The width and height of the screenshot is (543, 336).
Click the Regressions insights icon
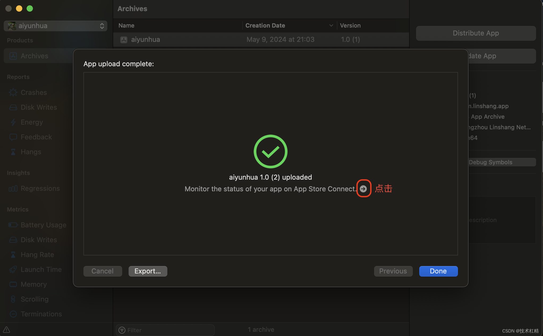(13, 188)
